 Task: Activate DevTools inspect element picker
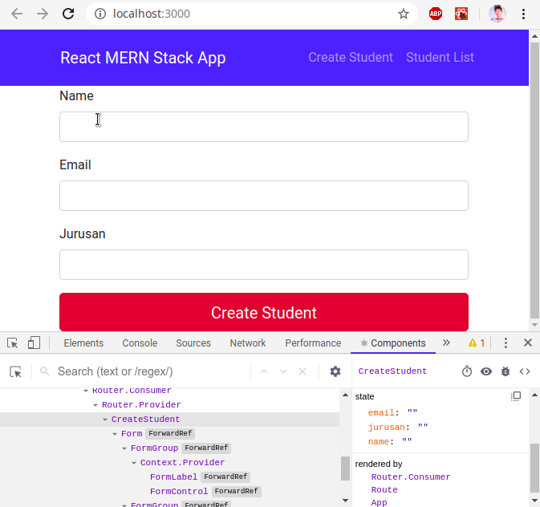[x=13, y=343]
